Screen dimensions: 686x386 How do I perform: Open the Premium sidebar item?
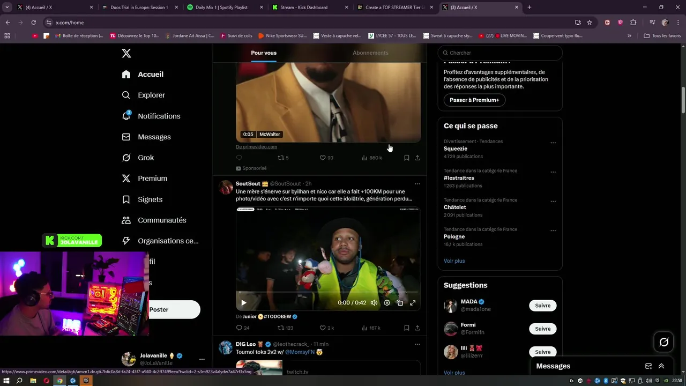tap(145, 179)
